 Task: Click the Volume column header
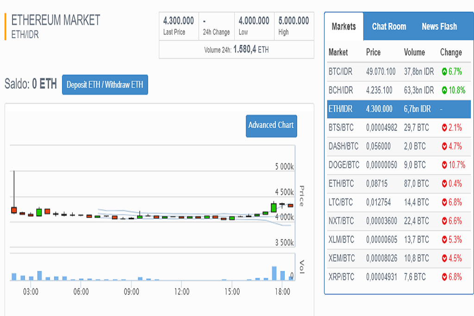pos(414,52)
